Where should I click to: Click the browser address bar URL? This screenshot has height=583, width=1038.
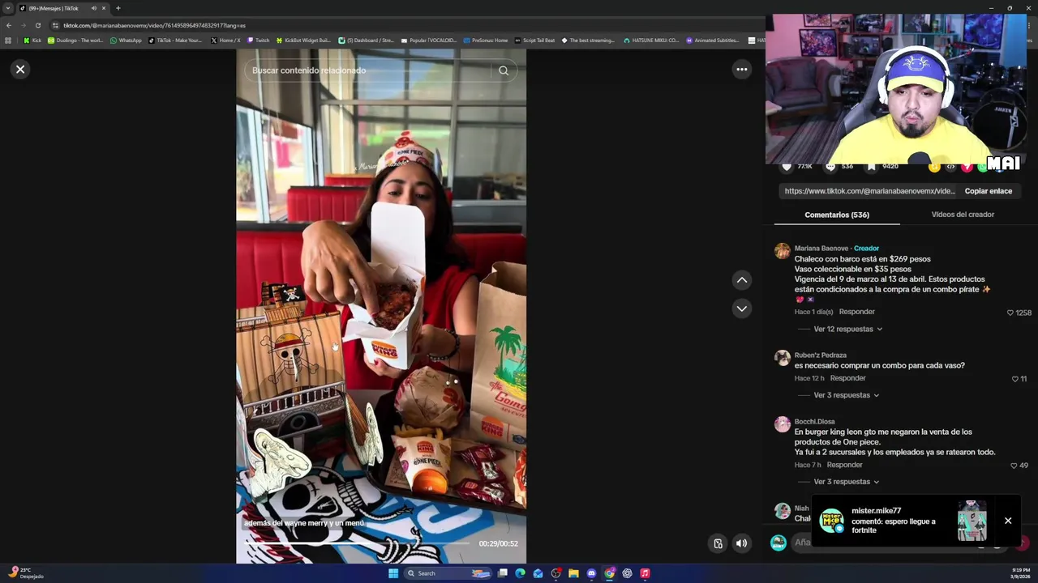coord(154,25)
